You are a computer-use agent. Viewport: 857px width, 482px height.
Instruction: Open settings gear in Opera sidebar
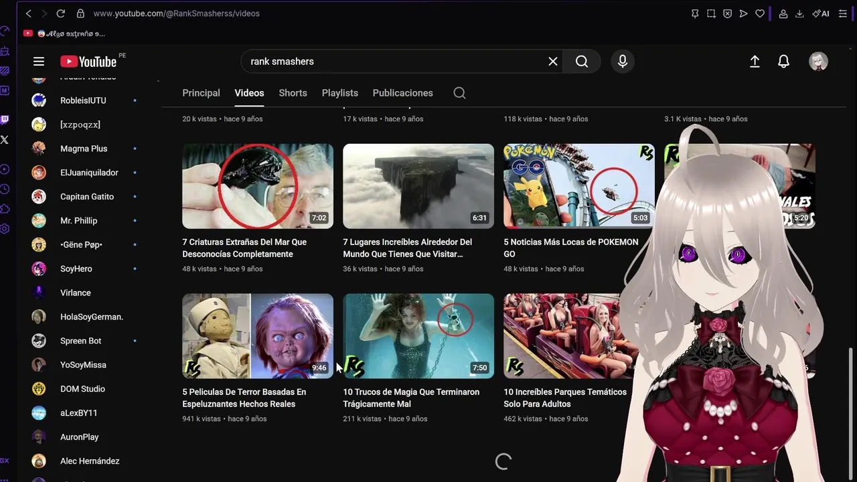[5, 229]
